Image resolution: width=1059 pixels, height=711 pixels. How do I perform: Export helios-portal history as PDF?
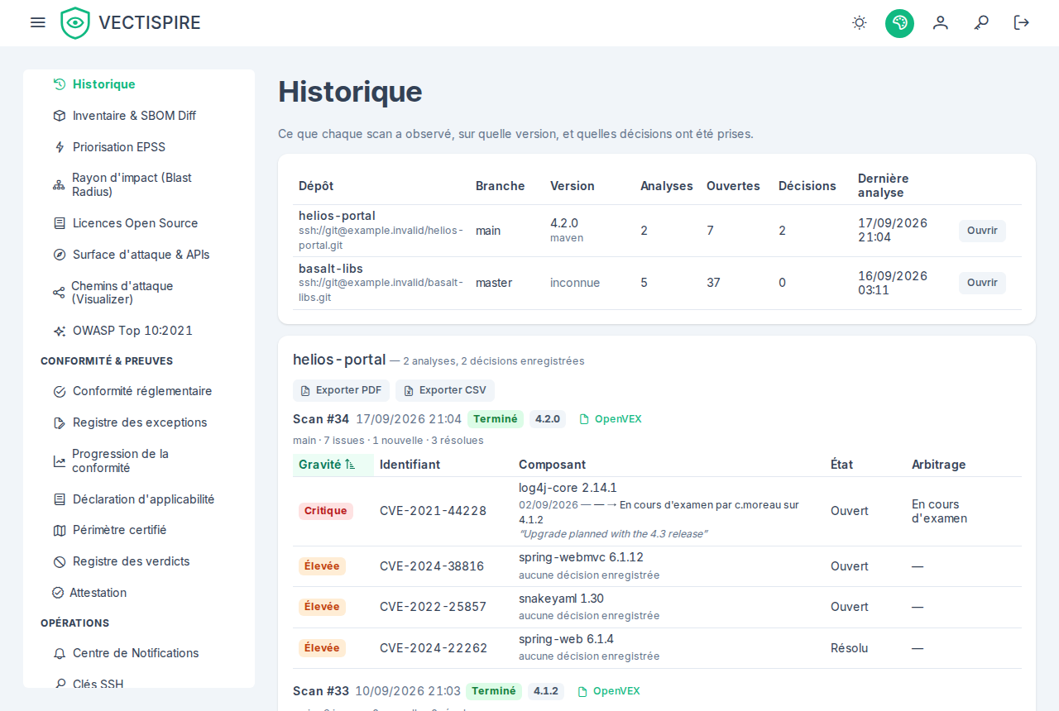click(341, 390)
